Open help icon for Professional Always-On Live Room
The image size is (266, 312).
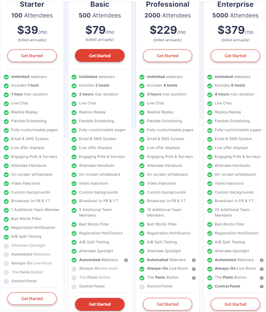[x=194, y=269]
